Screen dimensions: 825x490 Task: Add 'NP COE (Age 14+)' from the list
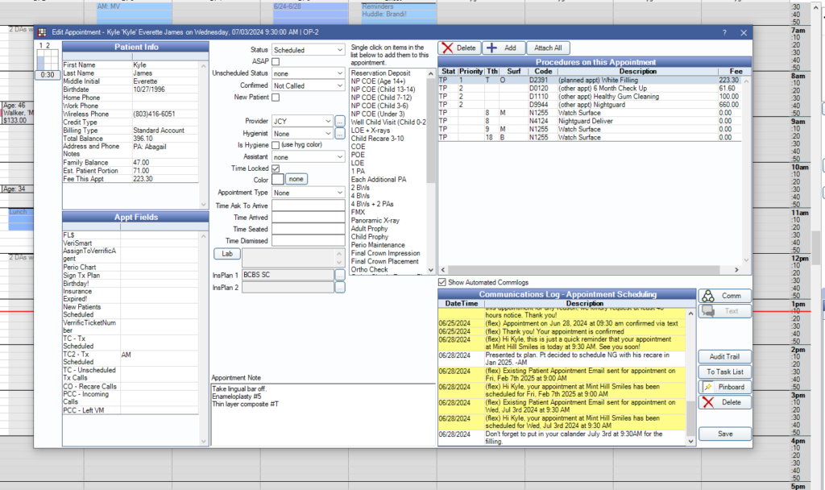(378, 81)
